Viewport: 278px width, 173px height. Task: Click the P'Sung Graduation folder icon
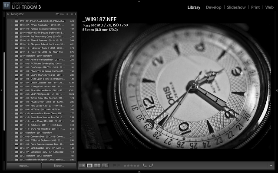coord(17,86)
